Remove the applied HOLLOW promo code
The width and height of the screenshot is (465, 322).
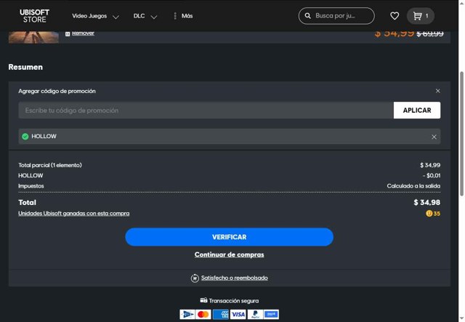(x=434, y=137)
